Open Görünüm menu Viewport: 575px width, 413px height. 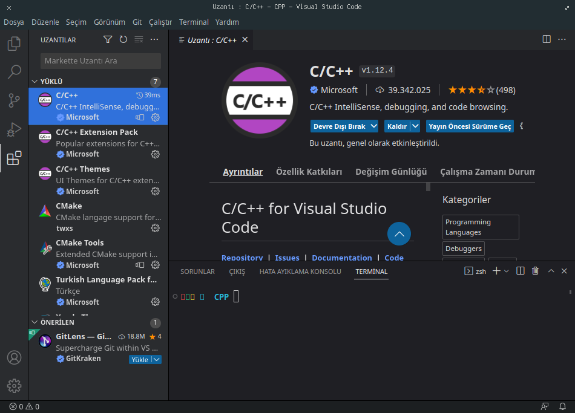[110, 22]
